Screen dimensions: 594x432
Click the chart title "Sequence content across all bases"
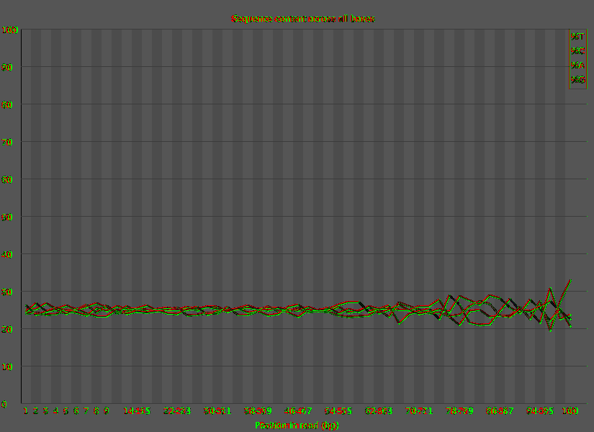[302, 19]
